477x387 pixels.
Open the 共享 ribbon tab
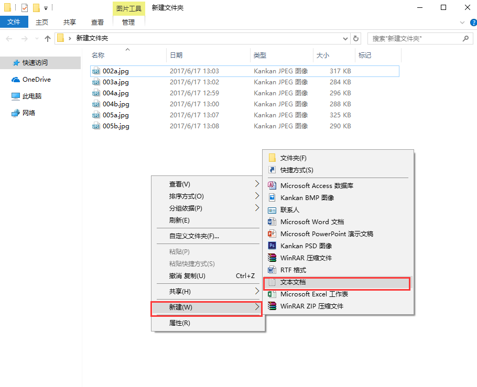[70, 23]
